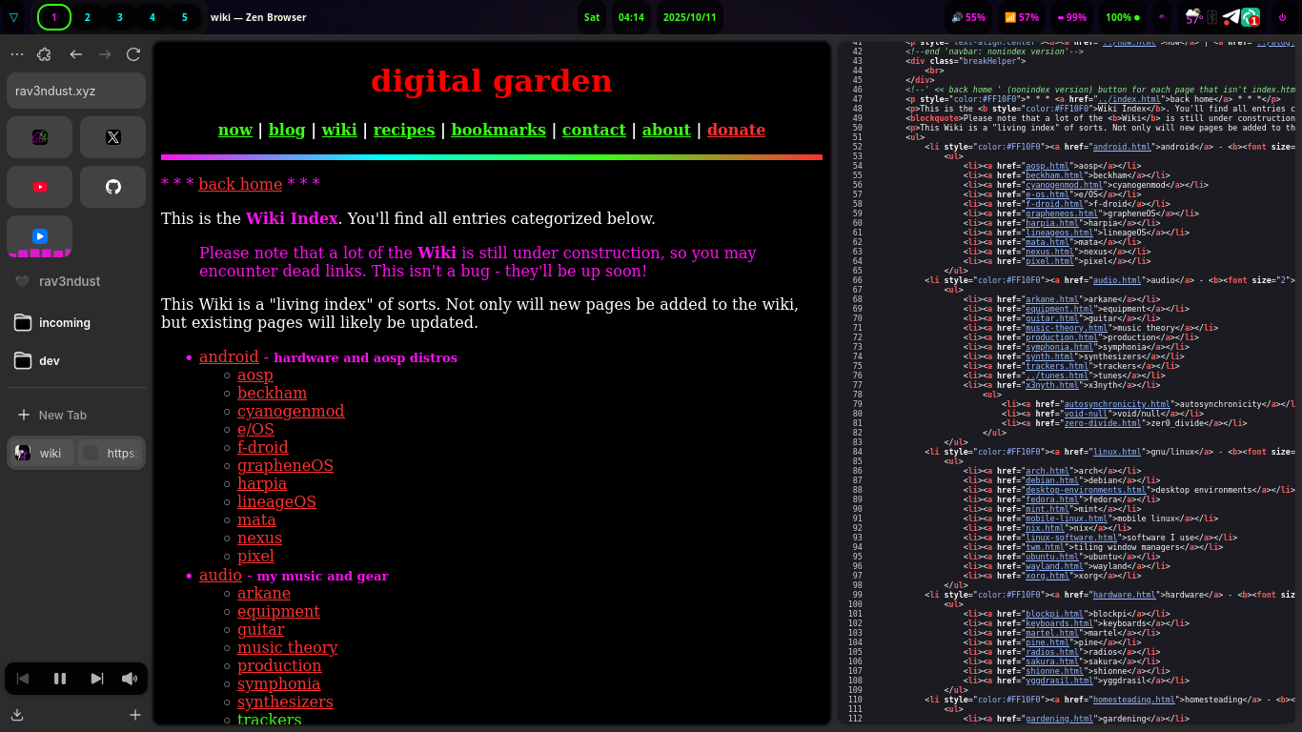Click the power icon in top bar
This screenshot has width=1302, height=732.
pos(1282,17)
